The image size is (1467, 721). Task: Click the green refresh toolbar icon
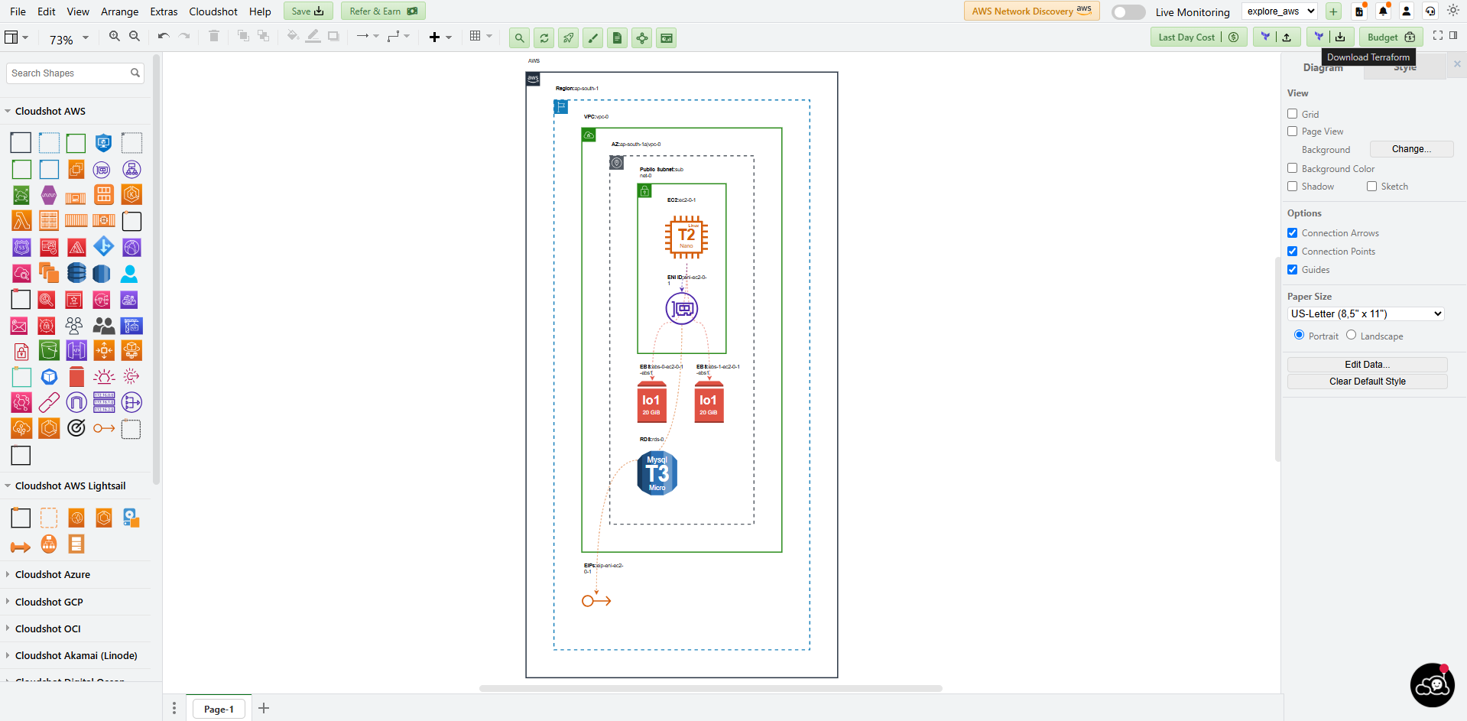click(x=544, y=37)
